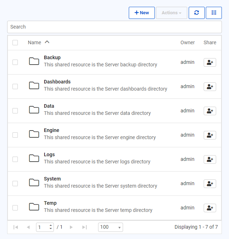
Task: Open the Dashboards folder name link
Action: [x=57, y=82]
